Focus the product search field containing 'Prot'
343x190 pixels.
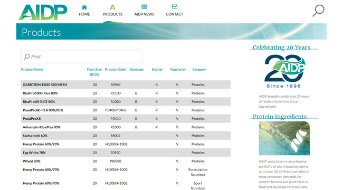tap(82, 56)
